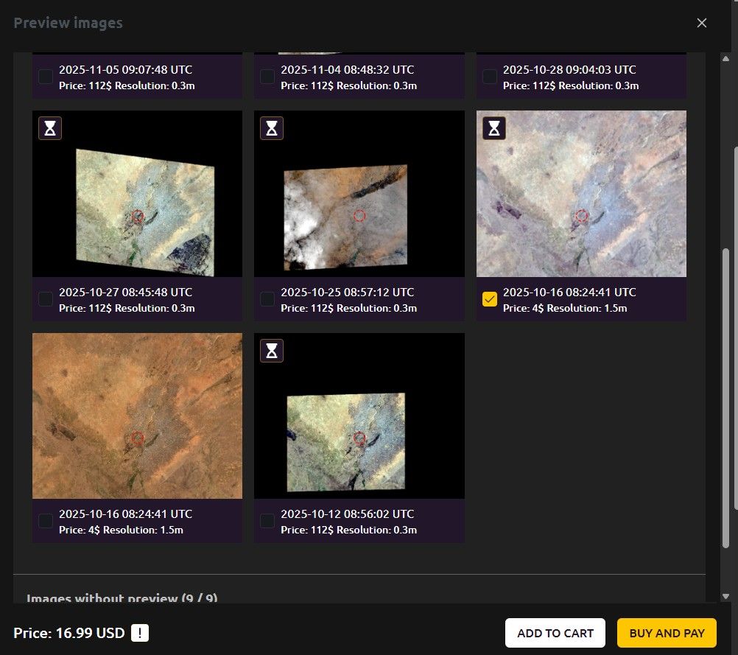Viewport: 738px width, 655px height.
Task: Select the 2025-10-25 image checkbox
Action: (x=267, y=298)
